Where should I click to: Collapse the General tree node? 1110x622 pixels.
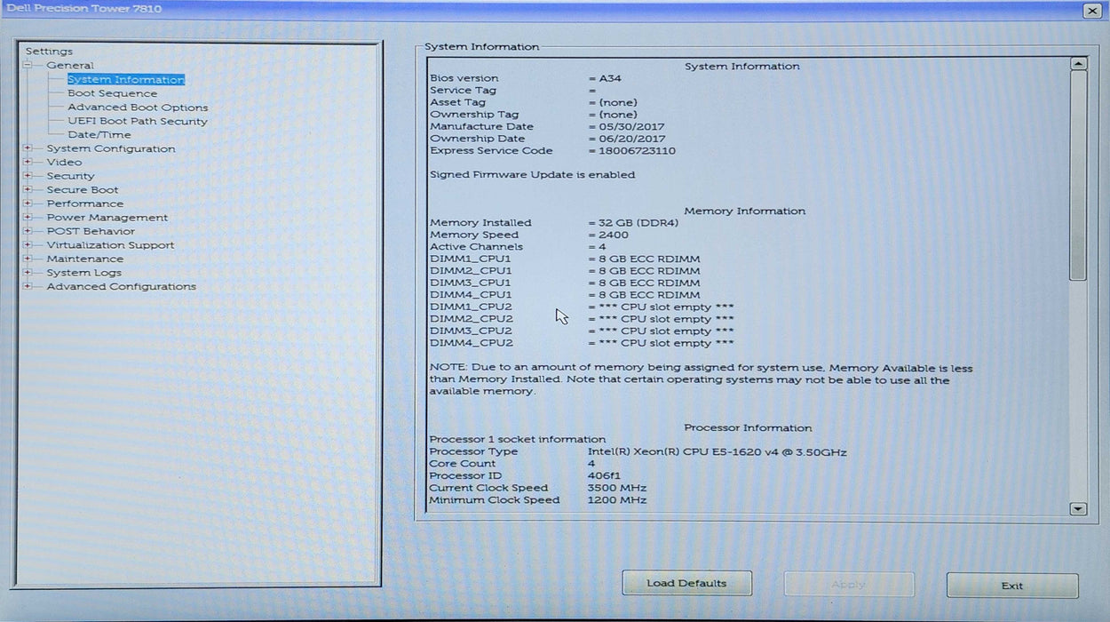[x=28, y=65]
